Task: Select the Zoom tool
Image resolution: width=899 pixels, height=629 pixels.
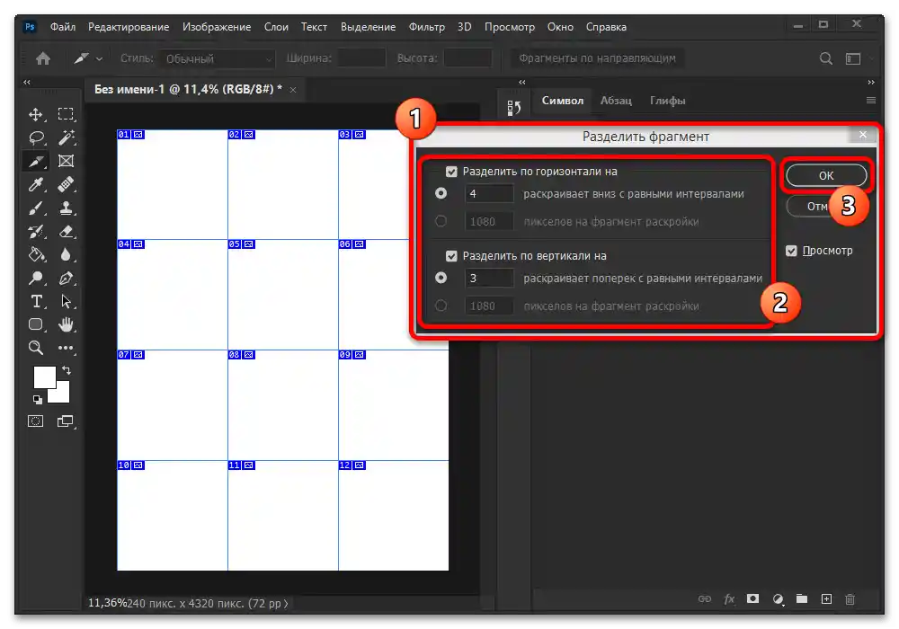Action: 36,348
